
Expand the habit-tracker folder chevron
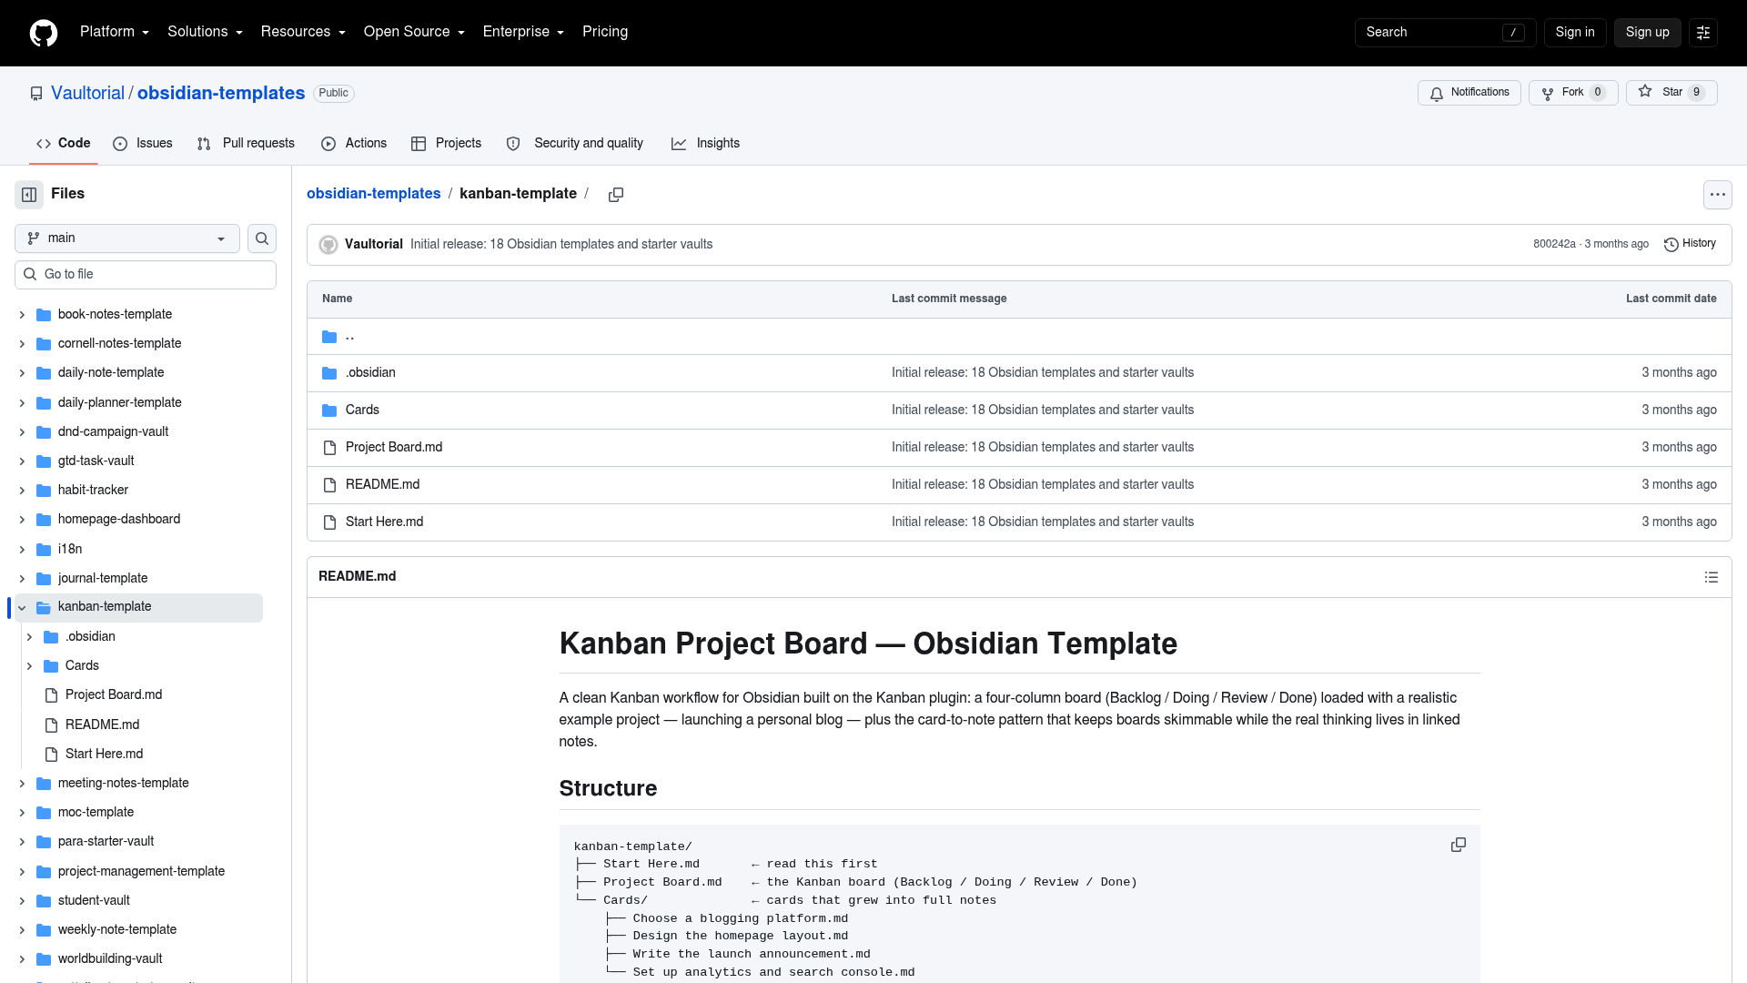[22, 491]
